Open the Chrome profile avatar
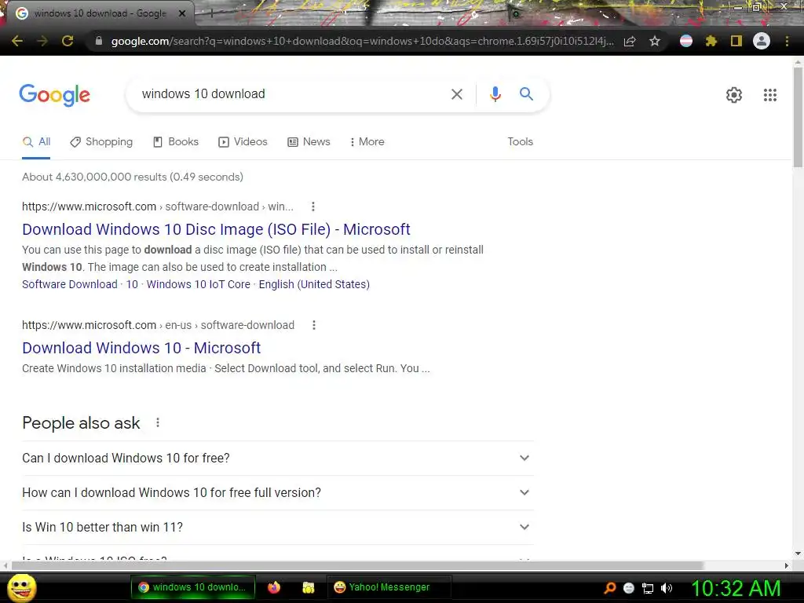The width and height of the screenshot is (804, 603). pyautogui.click(x=762, y=41)
